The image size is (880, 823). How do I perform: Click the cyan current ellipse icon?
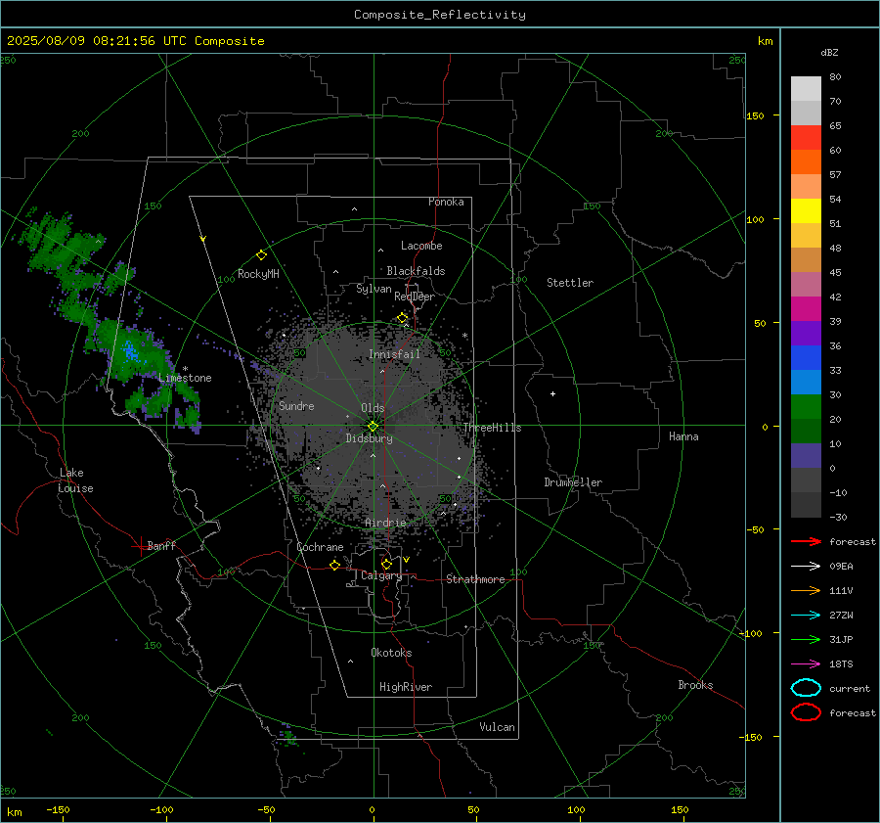click(x=806, y=688)
